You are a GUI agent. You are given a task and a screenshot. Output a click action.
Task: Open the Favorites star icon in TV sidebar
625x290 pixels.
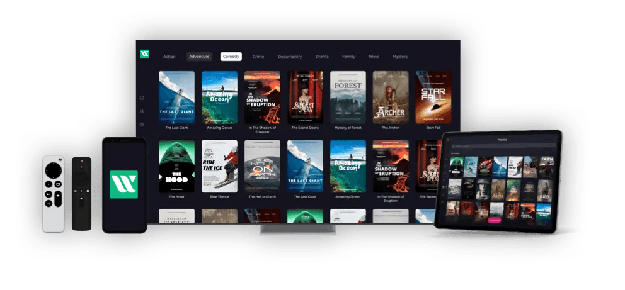pyautogui.click(x=142, y=125)
